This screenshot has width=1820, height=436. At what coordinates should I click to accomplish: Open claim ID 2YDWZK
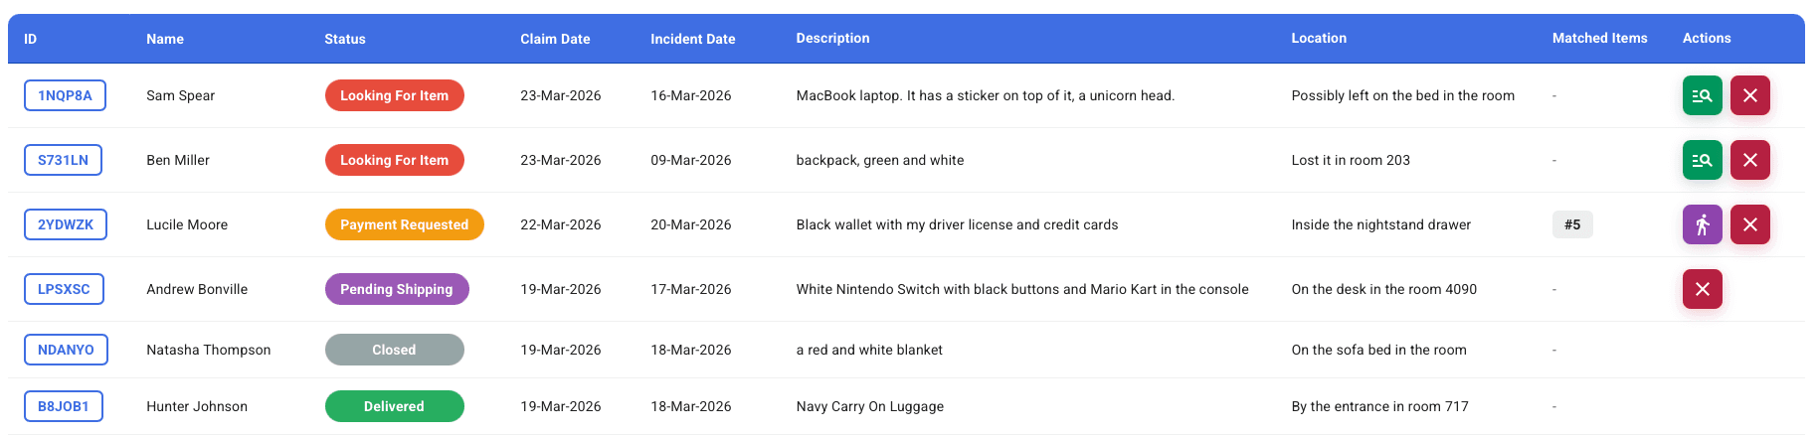(66, 224)
